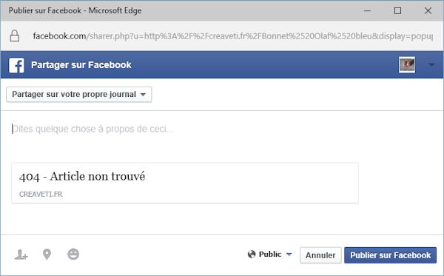
Task: Open the emoji feeling icon
Action: 73,255
